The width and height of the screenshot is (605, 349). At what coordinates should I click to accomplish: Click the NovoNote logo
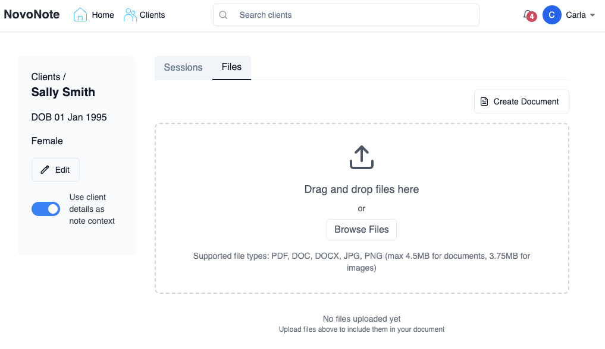point(32,15)
